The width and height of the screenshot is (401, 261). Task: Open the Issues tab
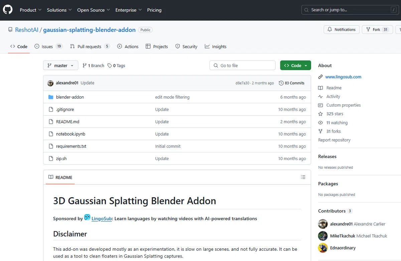[x=48, y=46]
